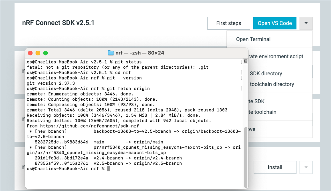
Task: Open the dropdown arrow beside the Install button
Action: pyautogui.click(x=306, y=167)
